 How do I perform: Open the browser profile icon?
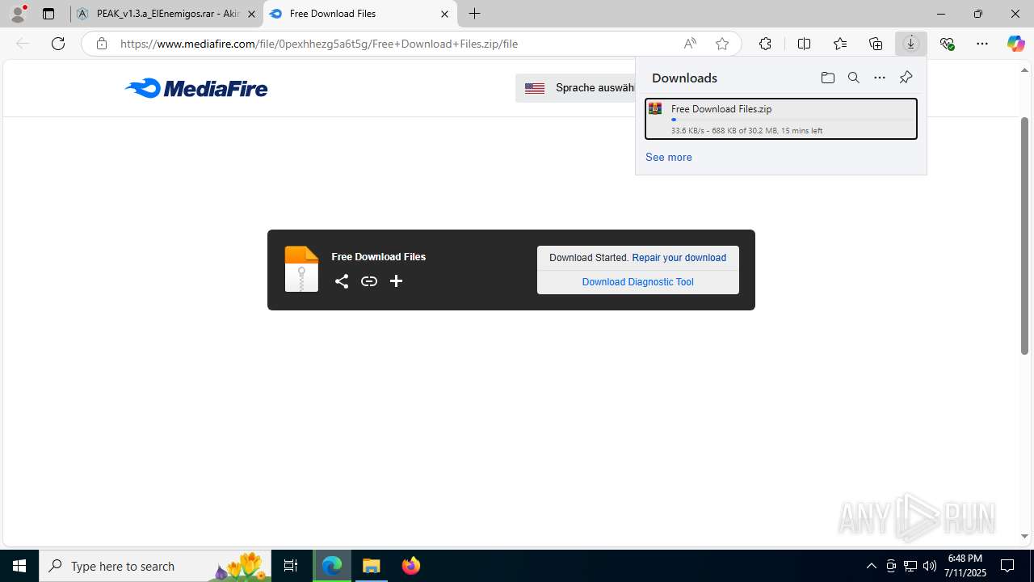click(x=18, y=14)
